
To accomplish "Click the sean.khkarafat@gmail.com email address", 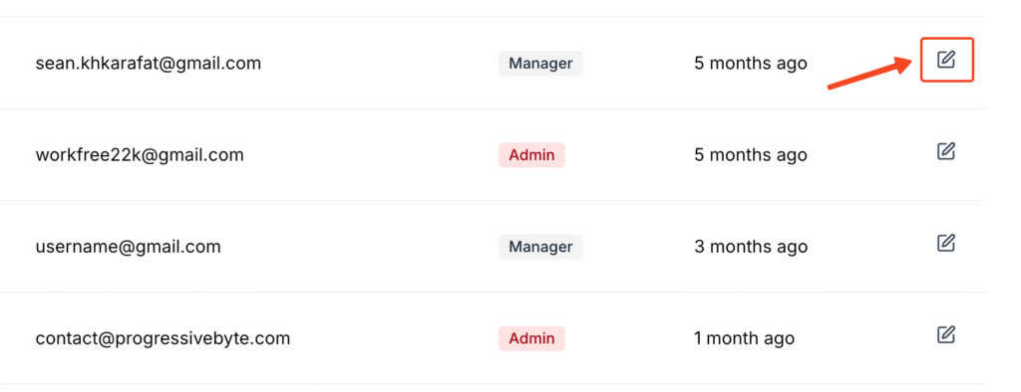I will click(x=149, y=63).
